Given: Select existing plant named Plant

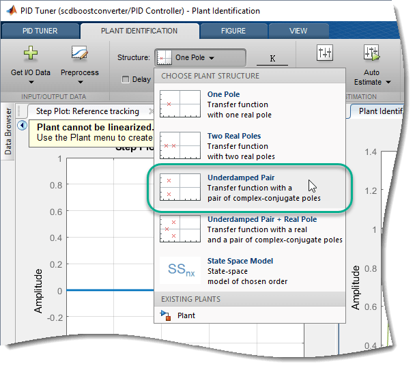Looking at the screenshot, I should pos(250,315).
